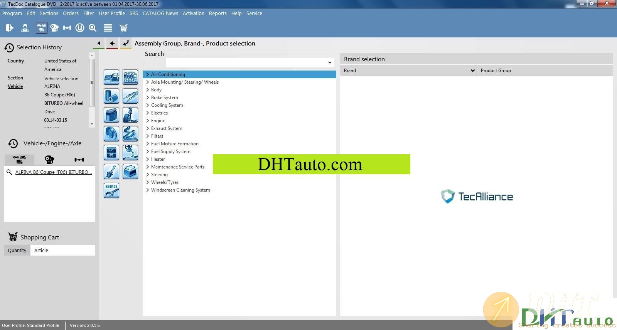Click the car body assembly group icon
The width and height of the screenshot is (617, 330).
111,77
